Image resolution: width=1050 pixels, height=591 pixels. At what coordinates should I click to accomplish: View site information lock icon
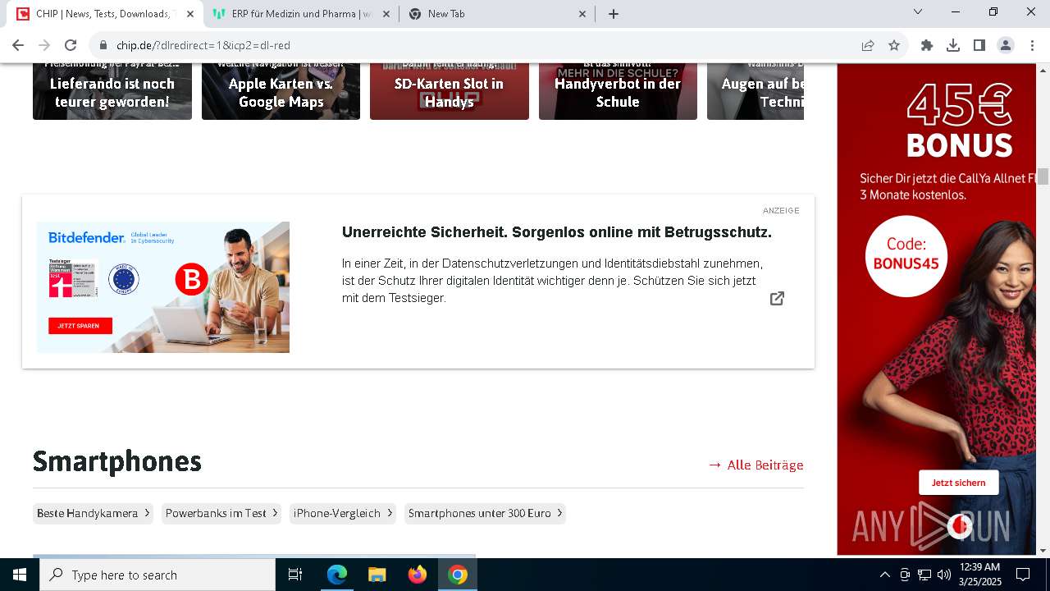pyautogui.click(x=103, y=45)
